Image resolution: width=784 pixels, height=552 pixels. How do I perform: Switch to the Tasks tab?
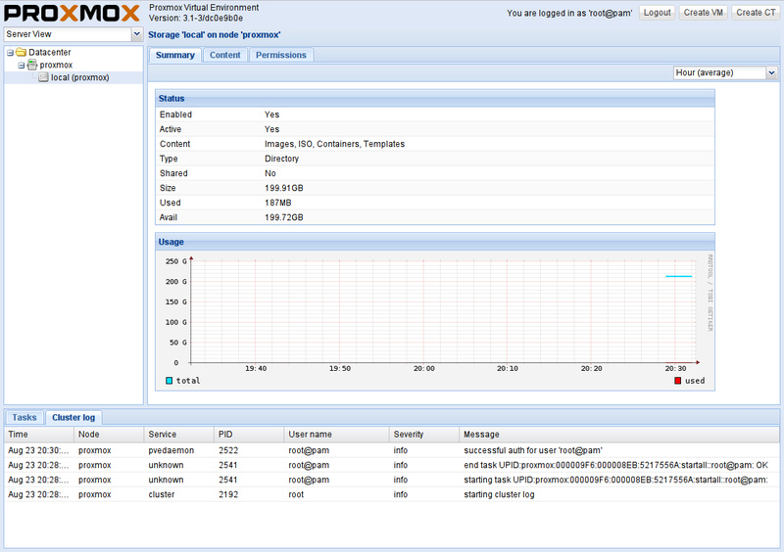[24, 418]
